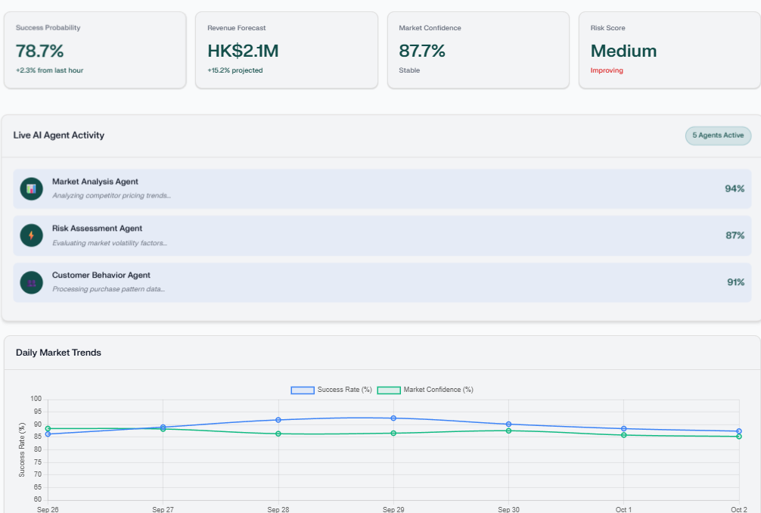This screenshot has width=761, height=513.
Task: Toggle Market Confidence (%) legend item
Action: click(x=425, y=390)
